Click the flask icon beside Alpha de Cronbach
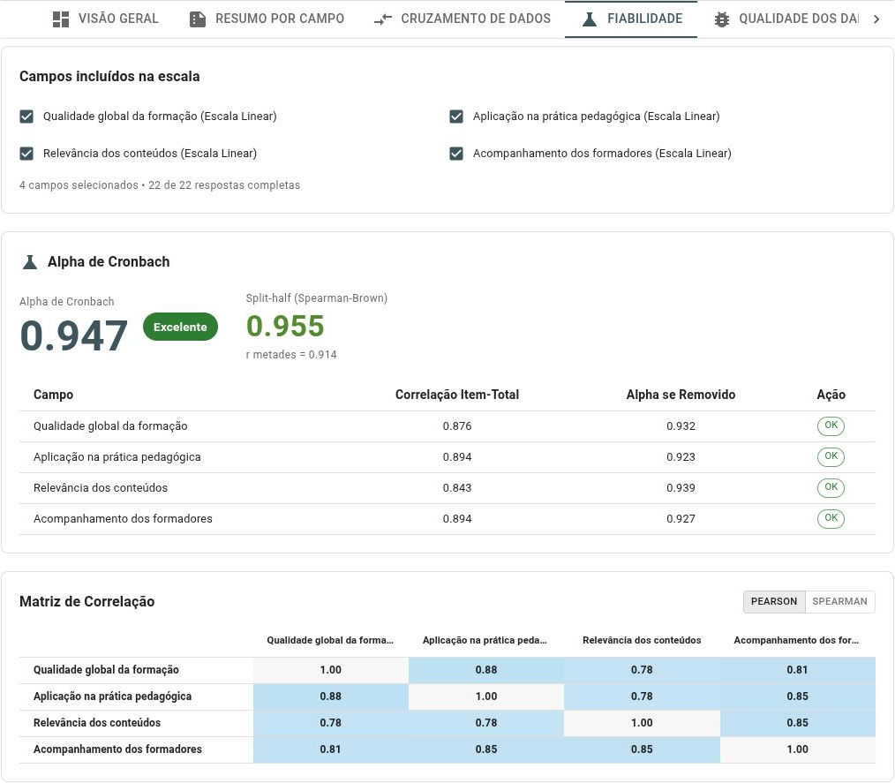This screenshot has width=895, height=783. point(30,262)
